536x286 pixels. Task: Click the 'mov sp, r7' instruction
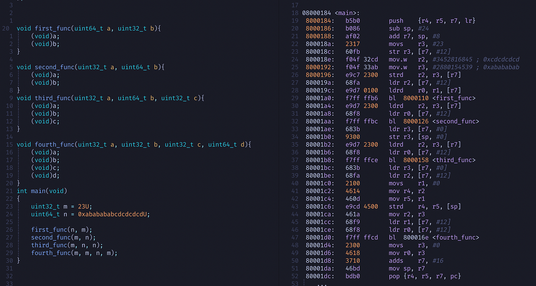(x=407, y=268)
